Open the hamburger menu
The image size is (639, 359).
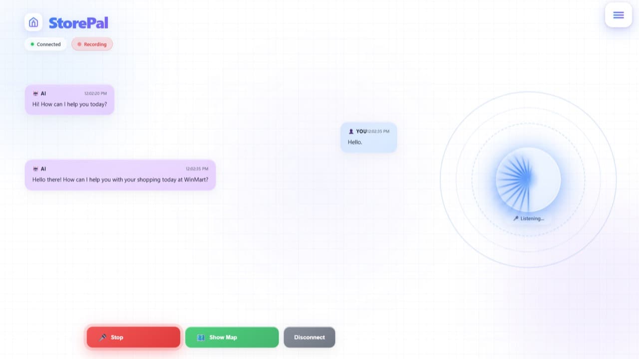[x=619, y=15]
